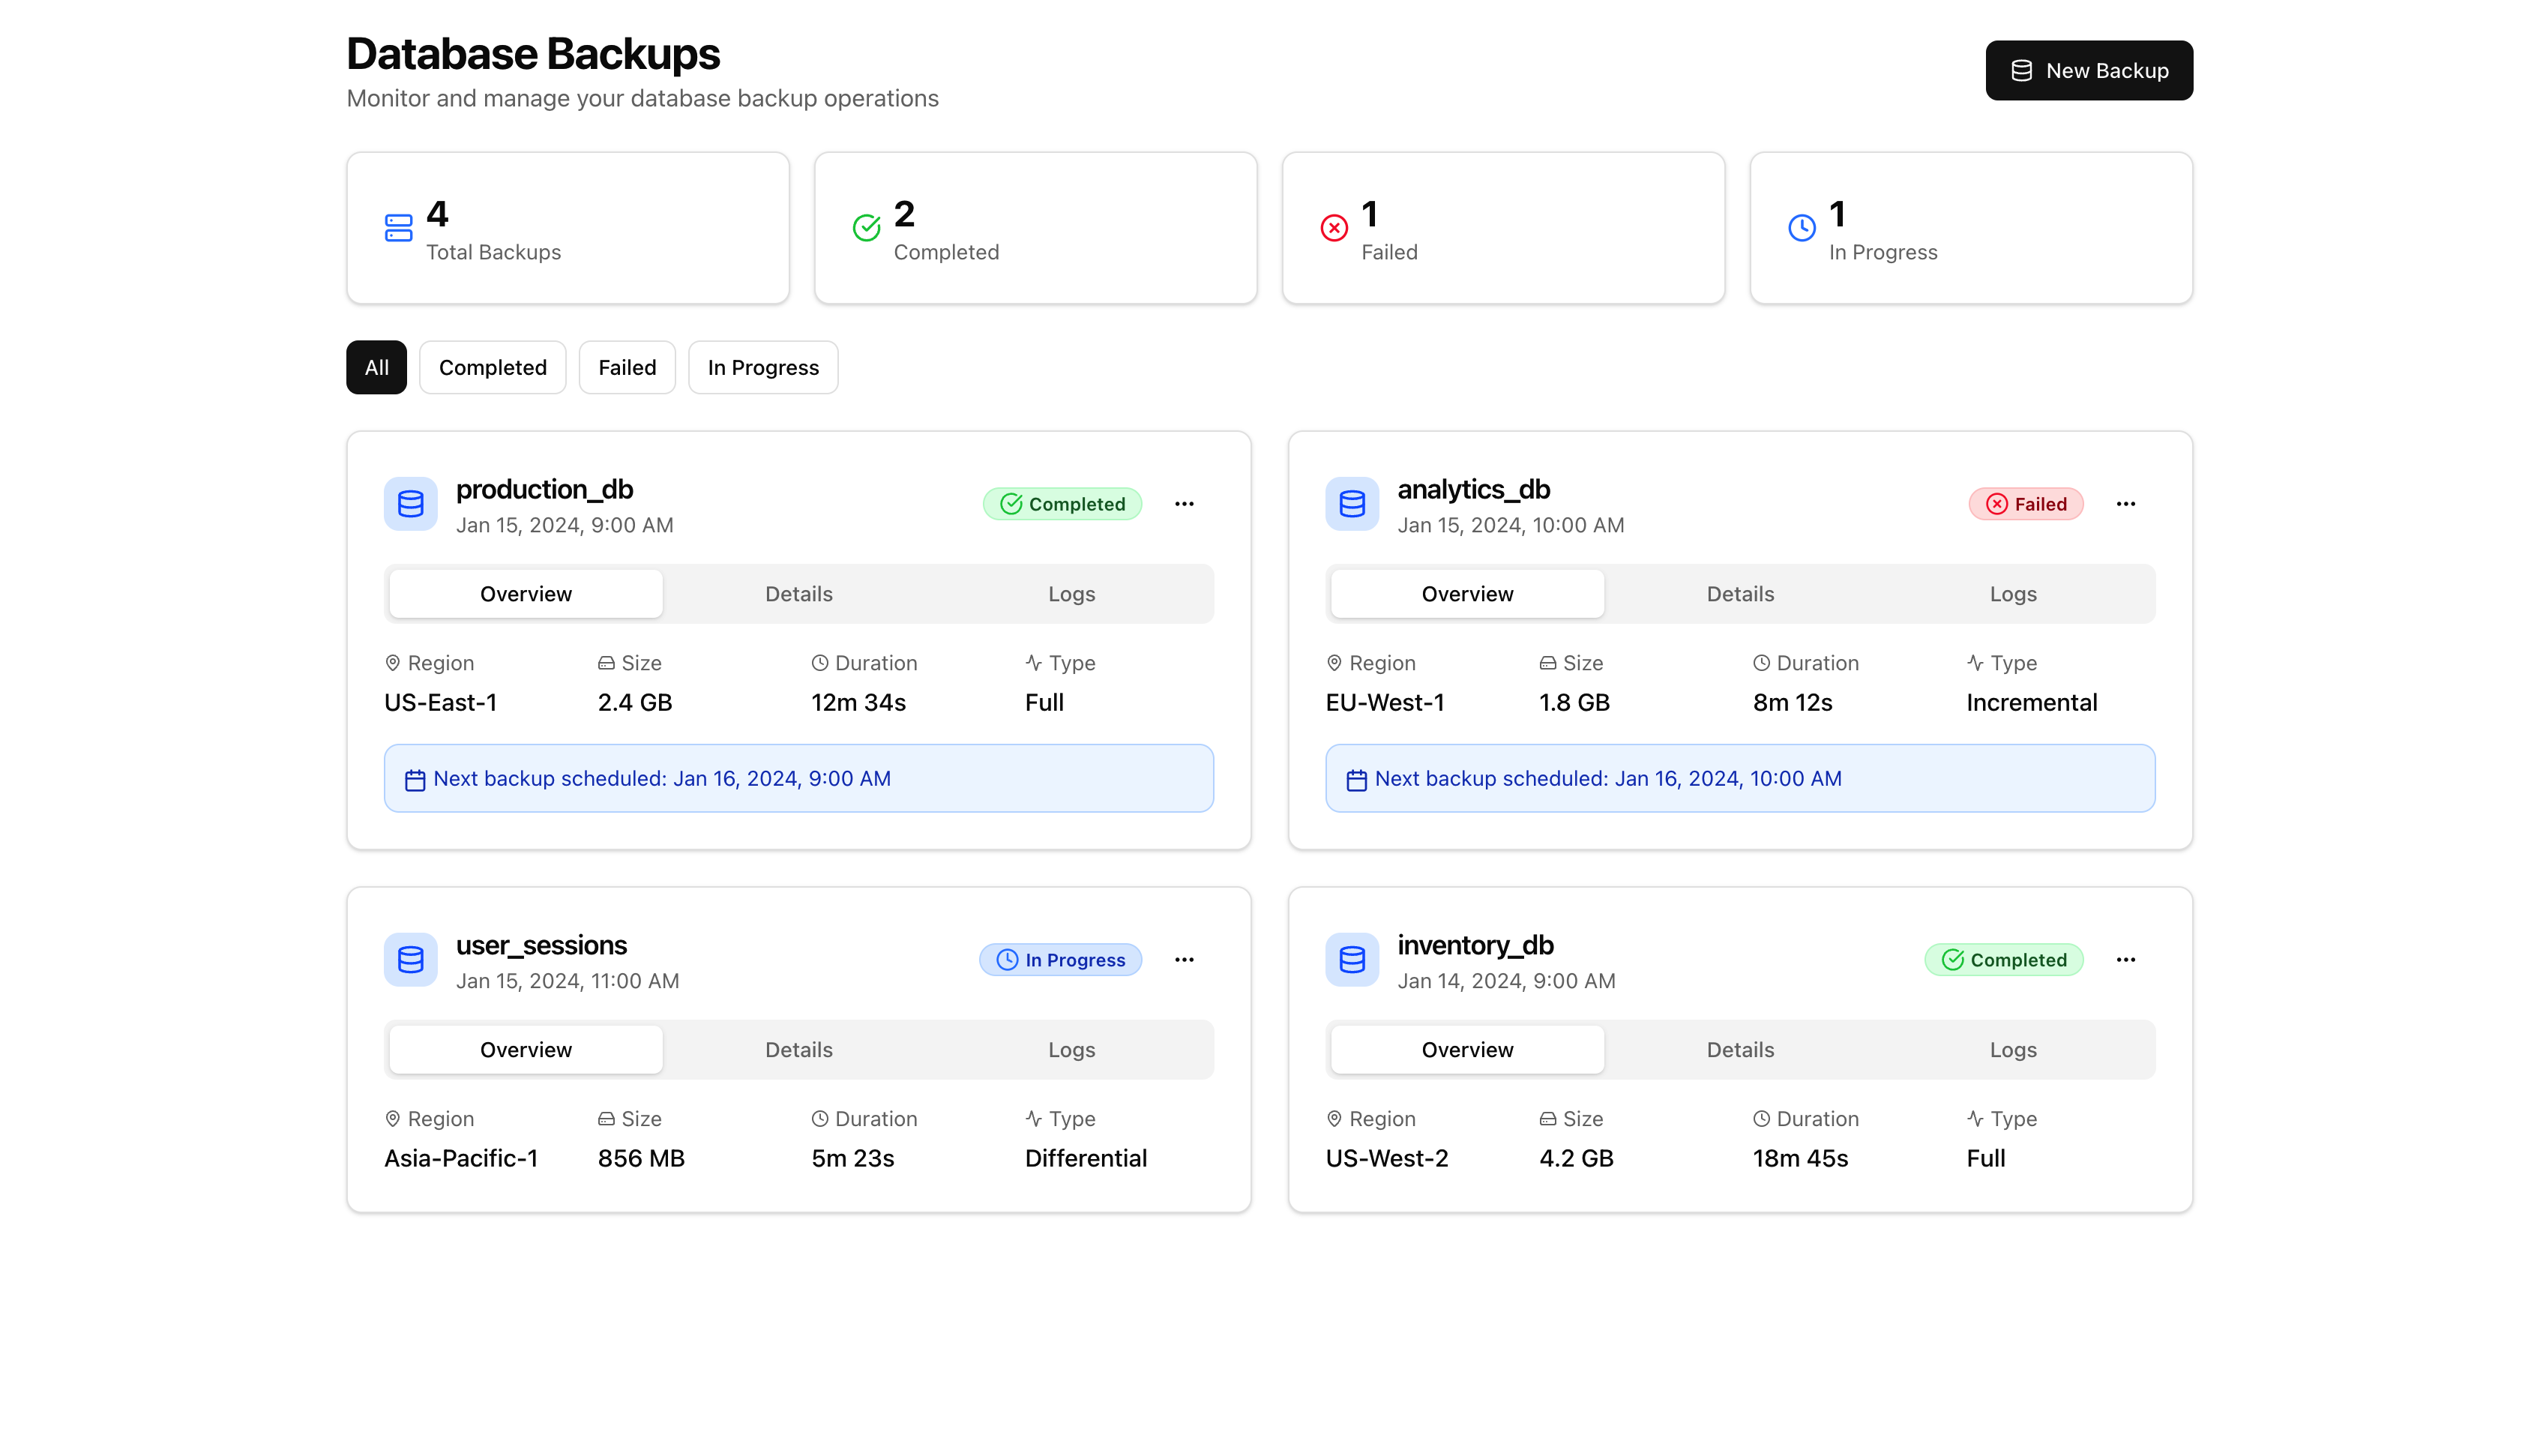
Task: Select analytics_db Overview tab
Action: tap(1466, 594)
